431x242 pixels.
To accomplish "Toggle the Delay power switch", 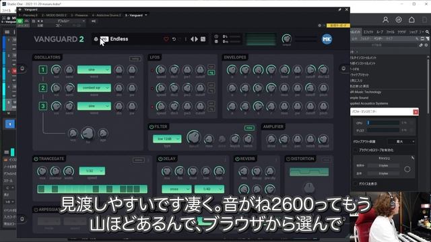I will point(160,159).
